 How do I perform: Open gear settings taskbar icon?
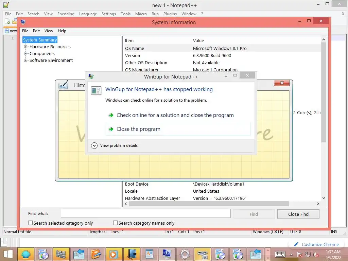(185, 254)
